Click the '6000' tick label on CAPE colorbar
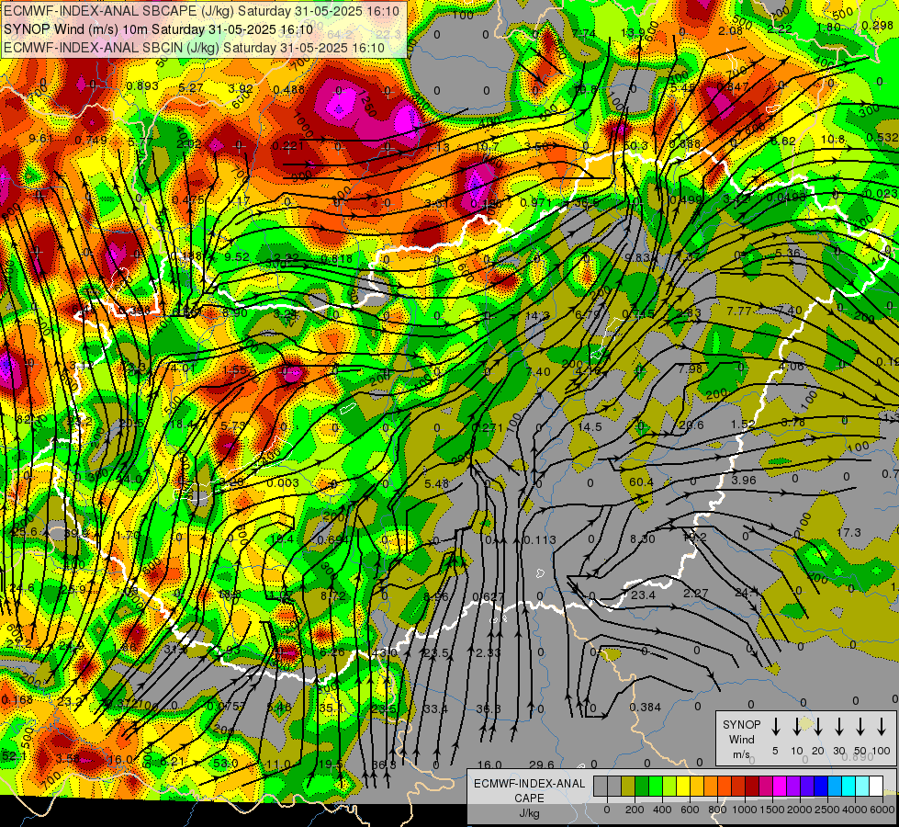The image size is (899, 827). pyautogui.click(x=882, y=810)
